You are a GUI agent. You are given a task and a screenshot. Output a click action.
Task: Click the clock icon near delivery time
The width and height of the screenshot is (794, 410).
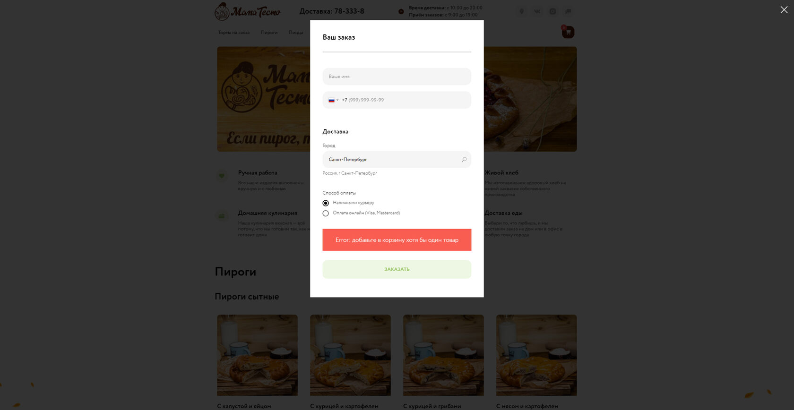(401, 11)
